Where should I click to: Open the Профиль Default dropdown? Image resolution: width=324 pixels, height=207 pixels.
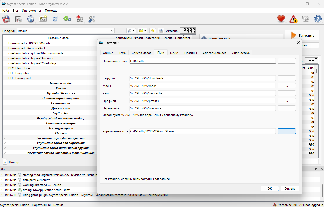pos(66,31)
